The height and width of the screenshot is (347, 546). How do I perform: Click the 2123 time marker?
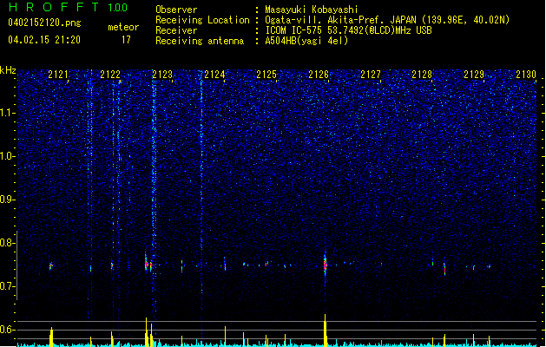coord(162,75)
